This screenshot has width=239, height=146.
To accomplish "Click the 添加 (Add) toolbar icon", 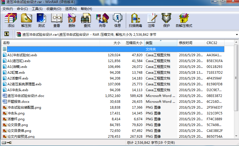I will point(11,18).
